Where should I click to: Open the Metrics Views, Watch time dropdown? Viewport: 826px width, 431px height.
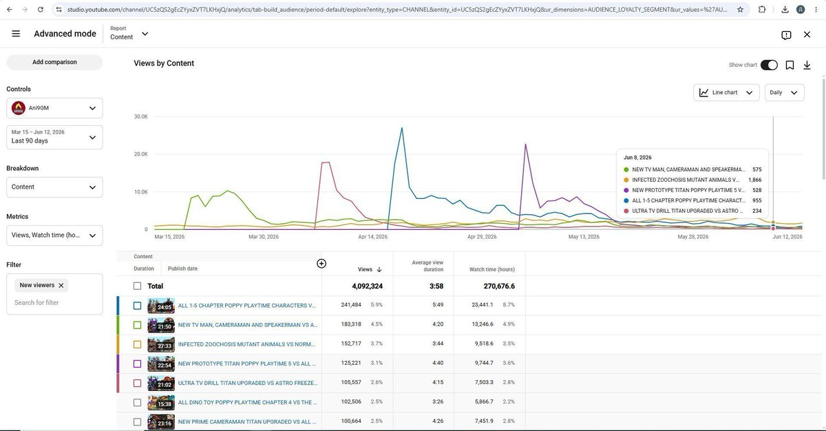click(x=54, y=235)
